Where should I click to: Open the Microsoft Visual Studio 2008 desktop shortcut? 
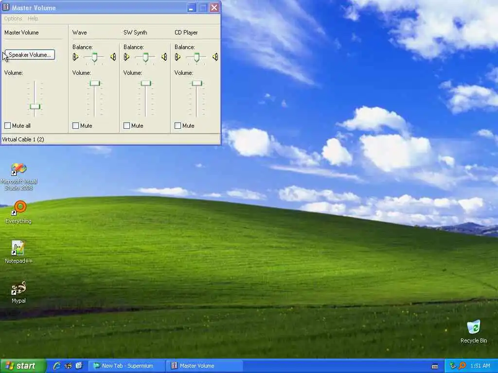(19, 176)
